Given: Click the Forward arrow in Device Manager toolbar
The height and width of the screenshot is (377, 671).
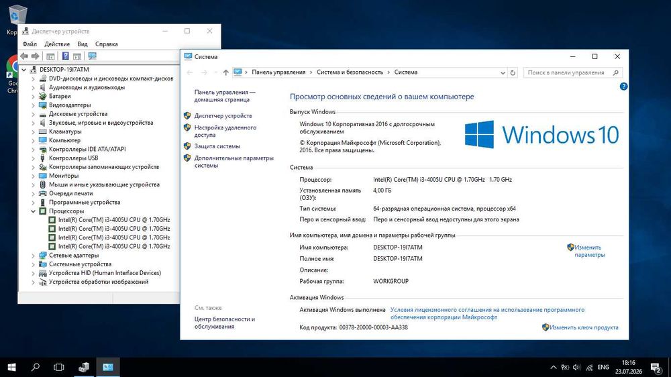Looking at the screenshot, I should (36, 56).
